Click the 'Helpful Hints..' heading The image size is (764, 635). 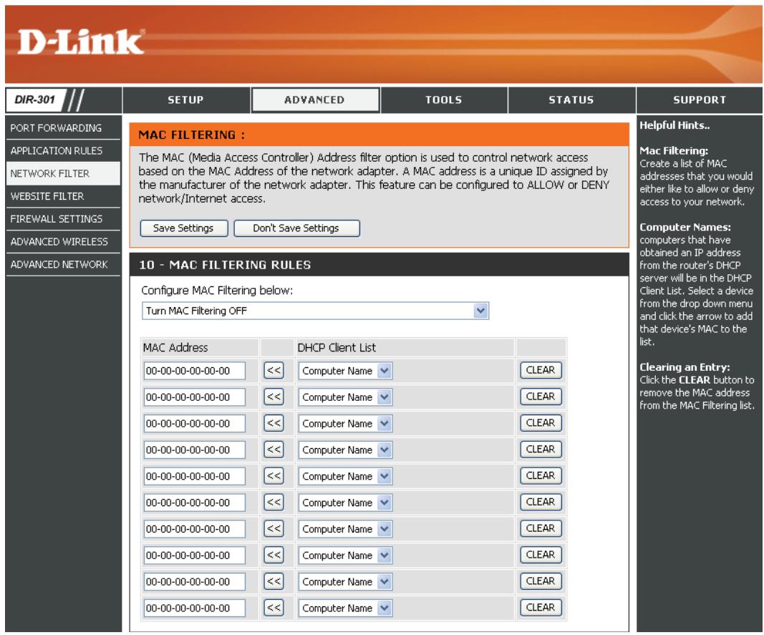[x=674, y=125]
